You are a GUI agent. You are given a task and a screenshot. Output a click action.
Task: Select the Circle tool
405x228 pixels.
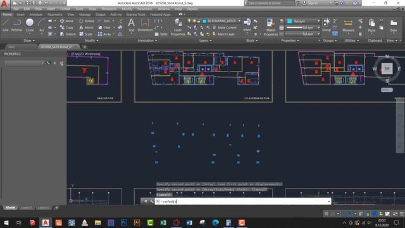point(30,25)
